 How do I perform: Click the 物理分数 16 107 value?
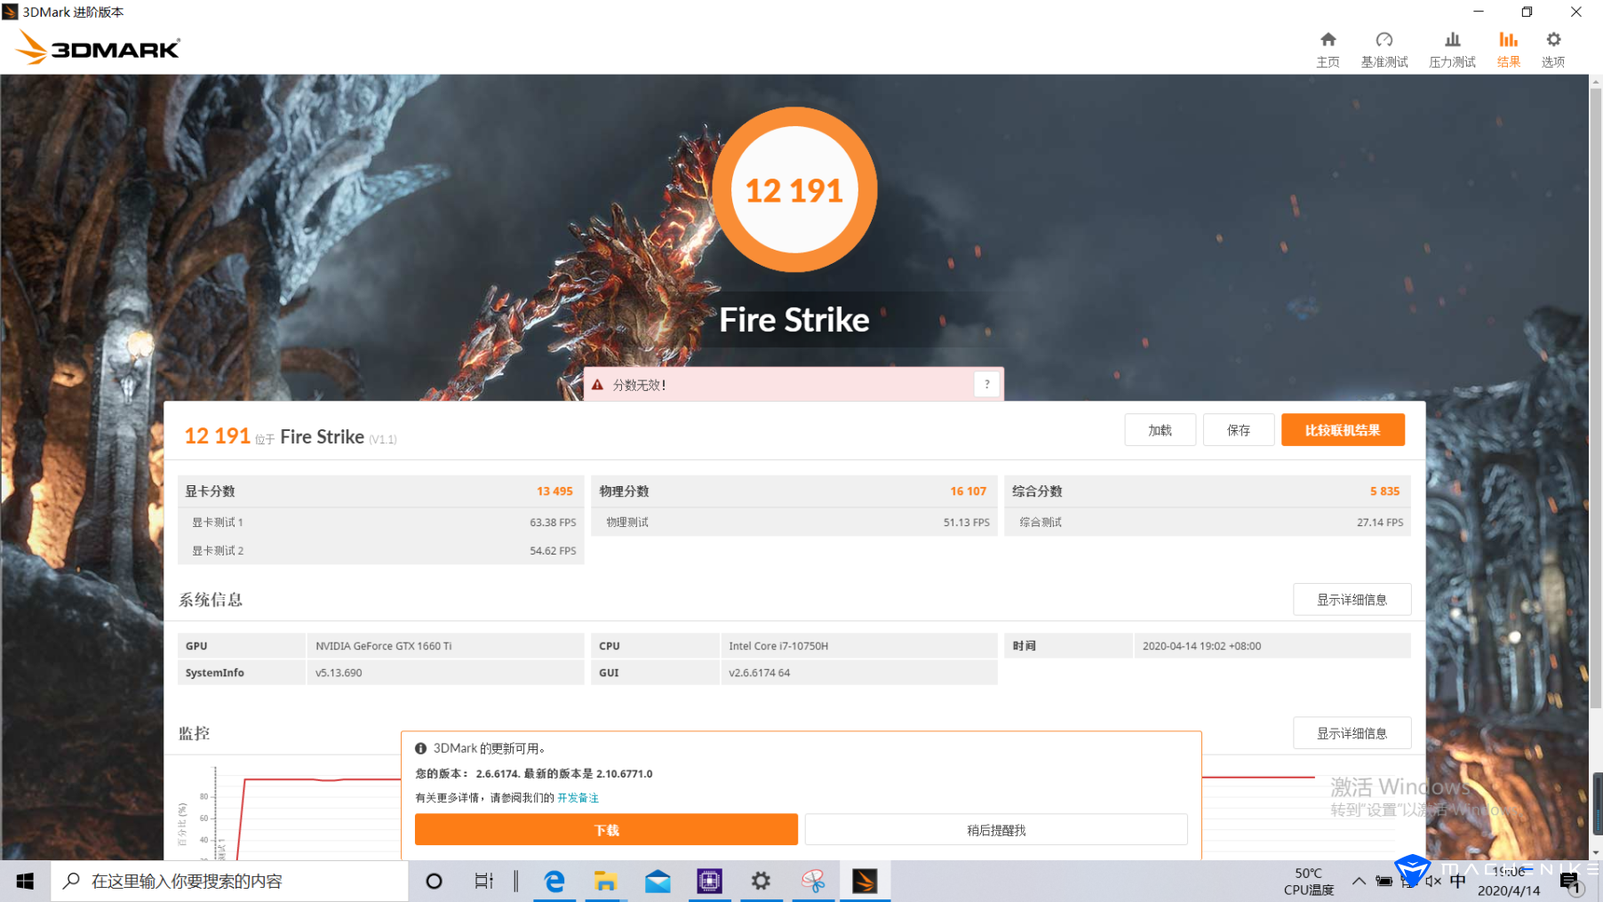(968, 491)
